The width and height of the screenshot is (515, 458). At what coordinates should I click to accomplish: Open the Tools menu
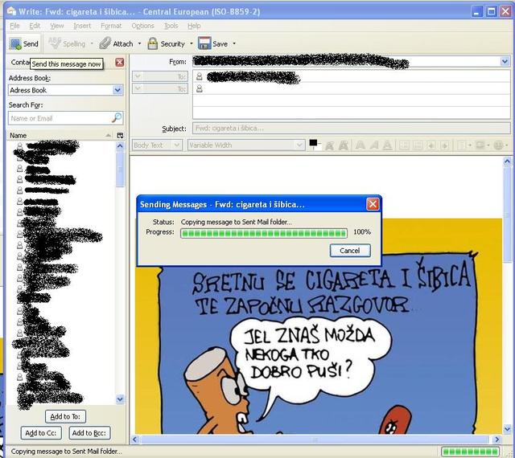171,26
